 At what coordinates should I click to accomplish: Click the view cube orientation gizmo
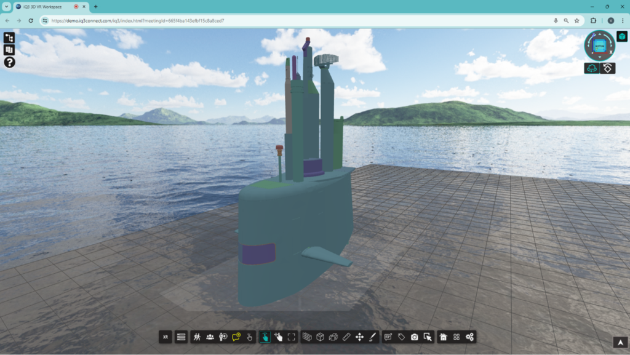pos(599,45)
